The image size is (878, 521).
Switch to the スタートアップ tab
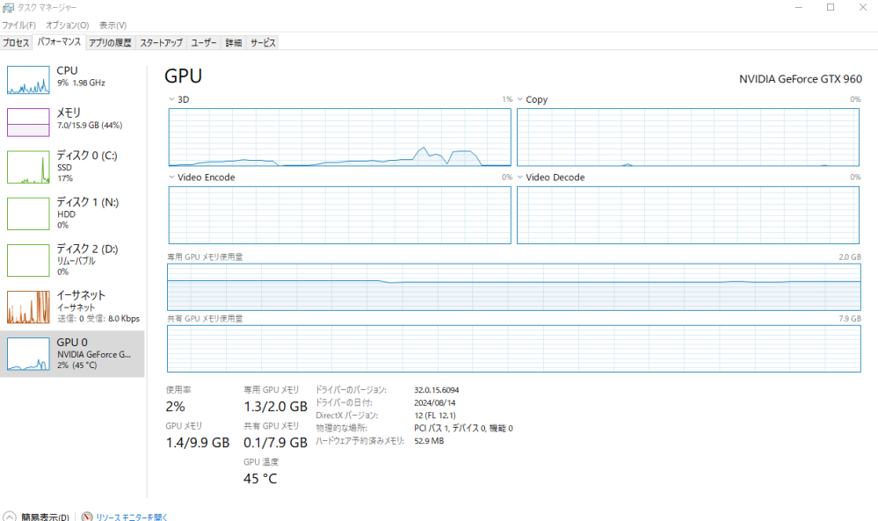click(161, 42)
